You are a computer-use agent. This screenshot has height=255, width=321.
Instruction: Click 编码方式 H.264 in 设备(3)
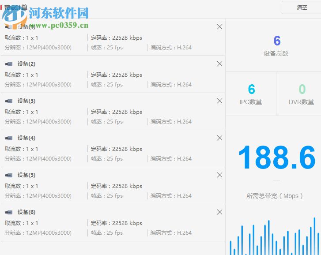(x=171, y=122)
